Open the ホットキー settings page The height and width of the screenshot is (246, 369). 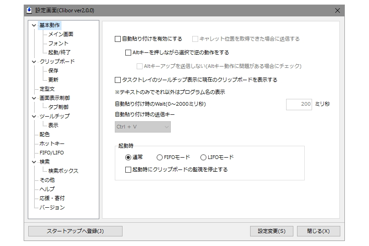coord(52,143)
